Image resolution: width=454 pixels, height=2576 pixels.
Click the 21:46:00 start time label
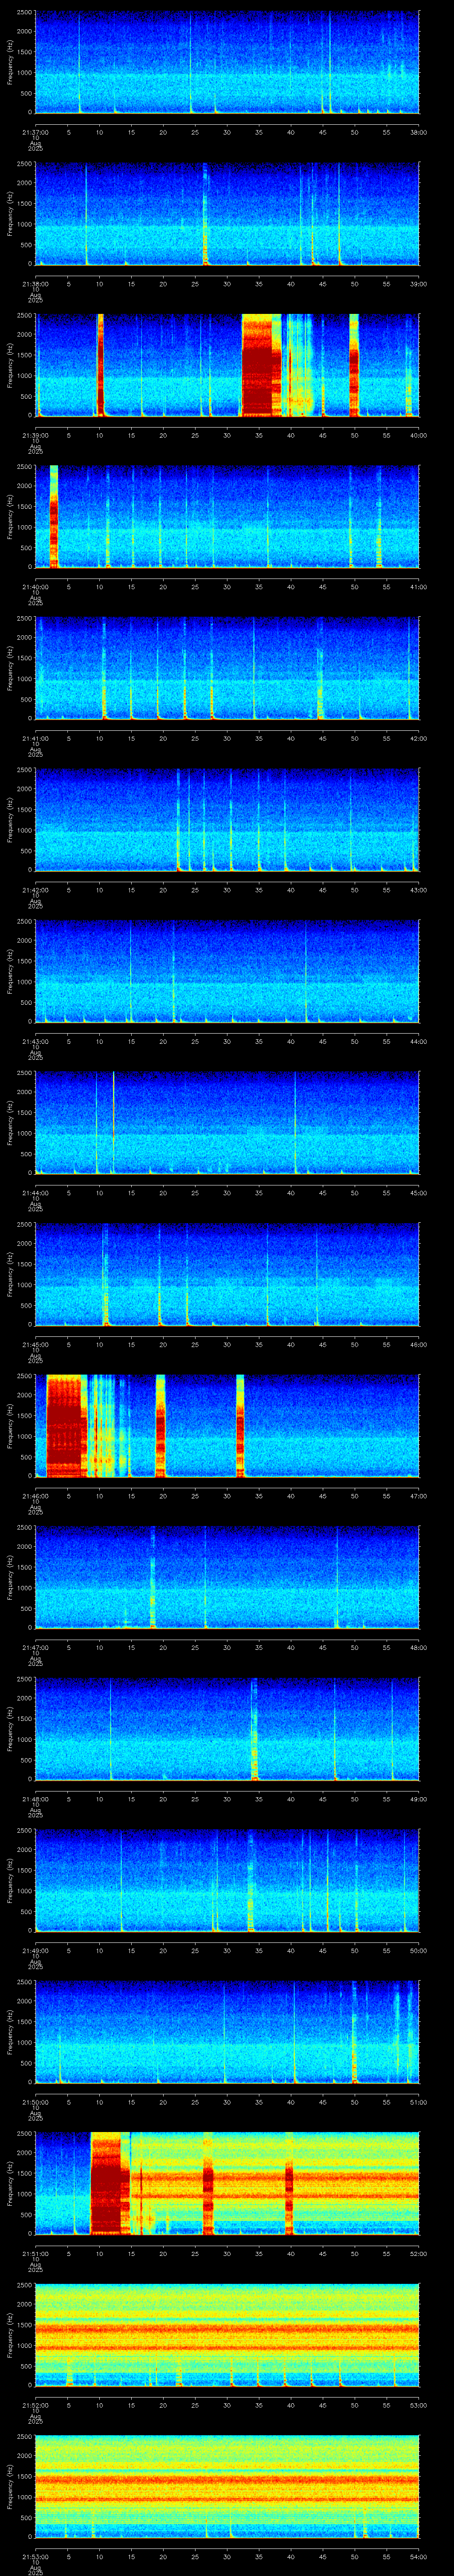tap(35, 1495)
